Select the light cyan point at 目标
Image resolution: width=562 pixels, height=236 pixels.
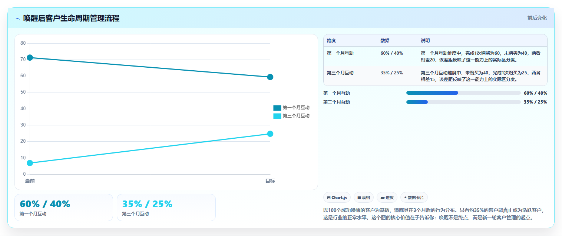(x=270, y=134)
